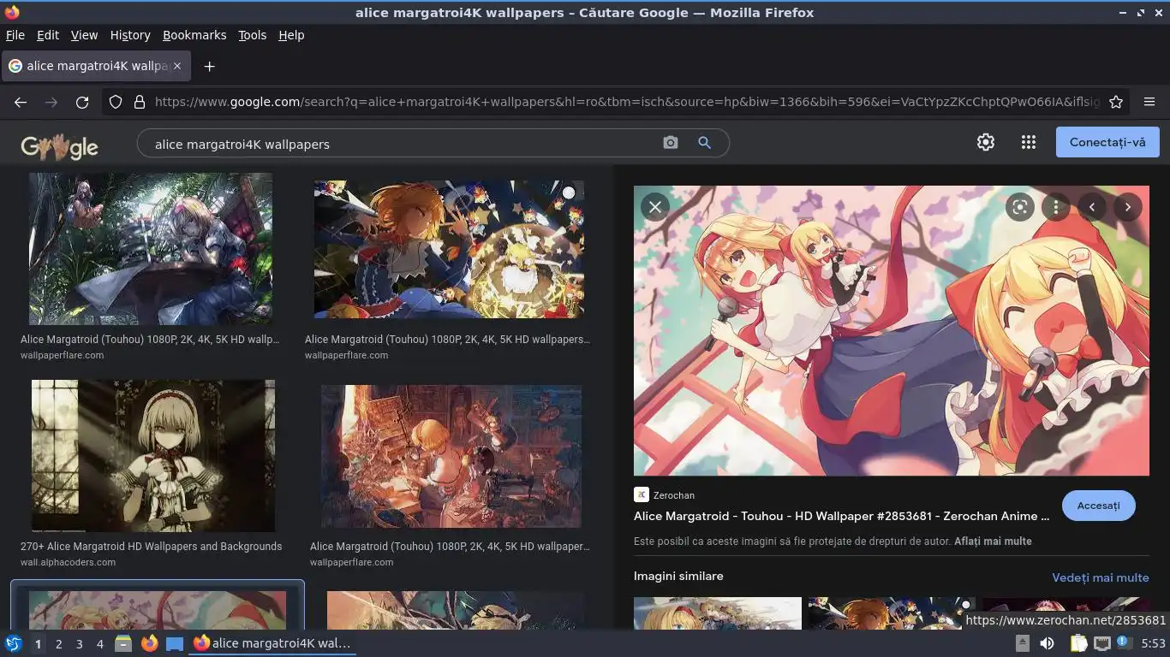Click the Google Lens icon on preview
This screenshot has width=1170, height=657.
tap(1019, 207)
